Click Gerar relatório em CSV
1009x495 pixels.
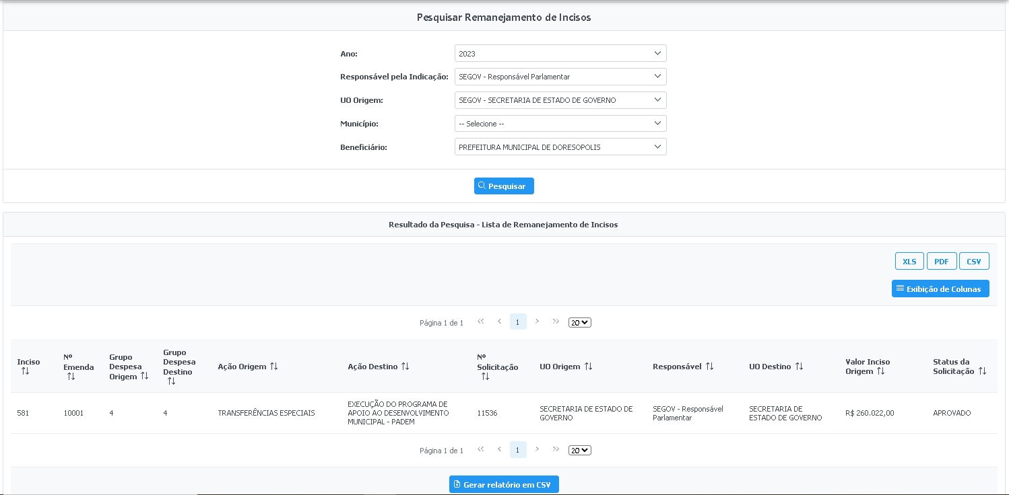504,484
